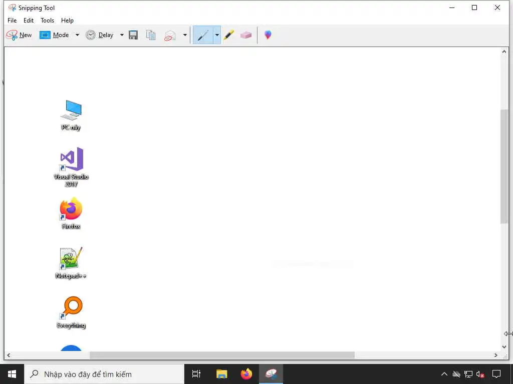
Task: Open network status tray icon
Action: pos(468,374)
